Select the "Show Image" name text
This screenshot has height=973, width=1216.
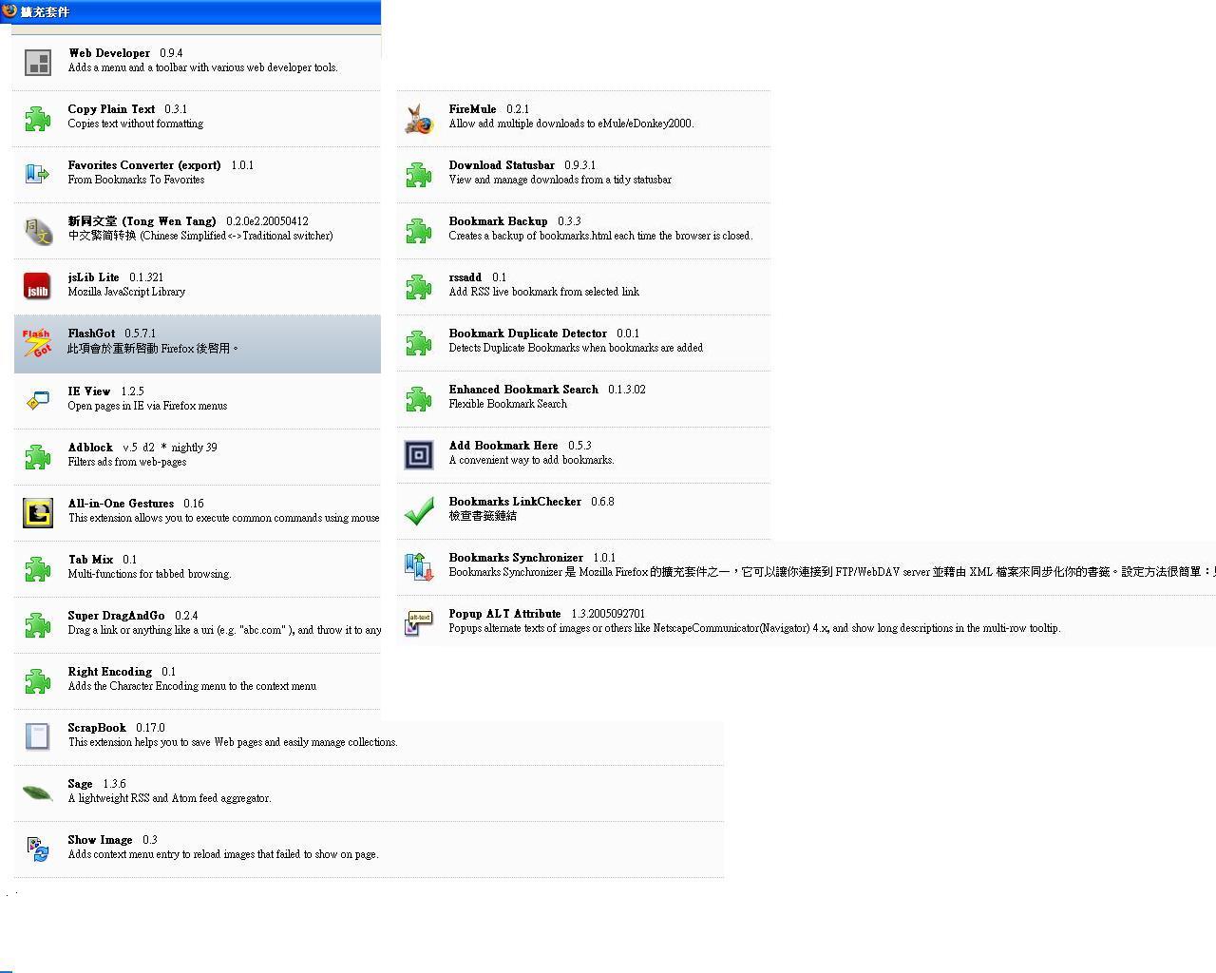(x=101, y=840)
